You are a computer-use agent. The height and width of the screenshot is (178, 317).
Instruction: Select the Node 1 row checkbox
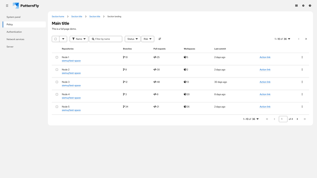click(57, 57)
